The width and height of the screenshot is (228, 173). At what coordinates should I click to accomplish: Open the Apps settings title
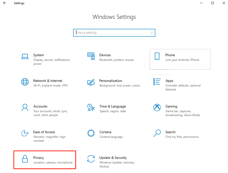(x=169, y=81)
